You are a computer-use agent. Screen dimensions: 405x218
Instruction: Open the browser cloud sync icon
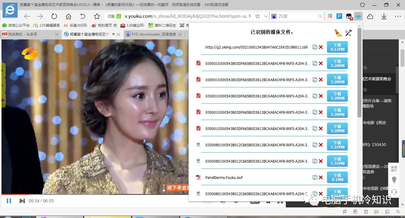[370, 17]
